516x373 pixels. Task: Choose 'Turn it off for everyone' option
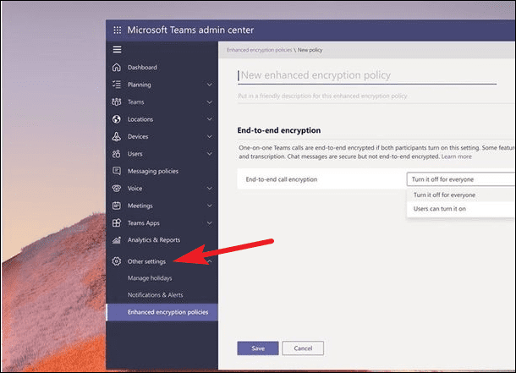pos(461,195)
